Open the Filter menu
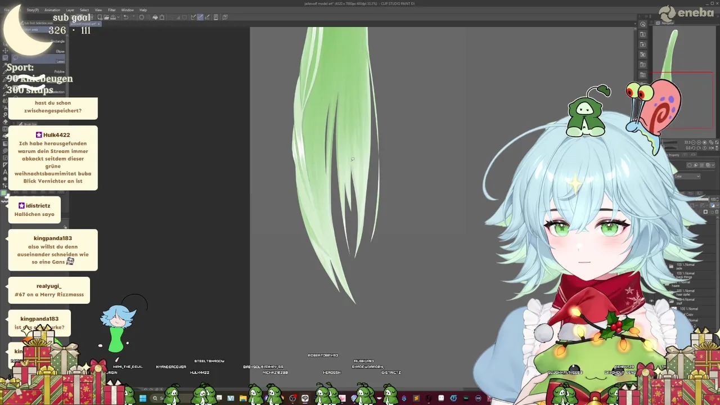720x405 pixels. 112,10
